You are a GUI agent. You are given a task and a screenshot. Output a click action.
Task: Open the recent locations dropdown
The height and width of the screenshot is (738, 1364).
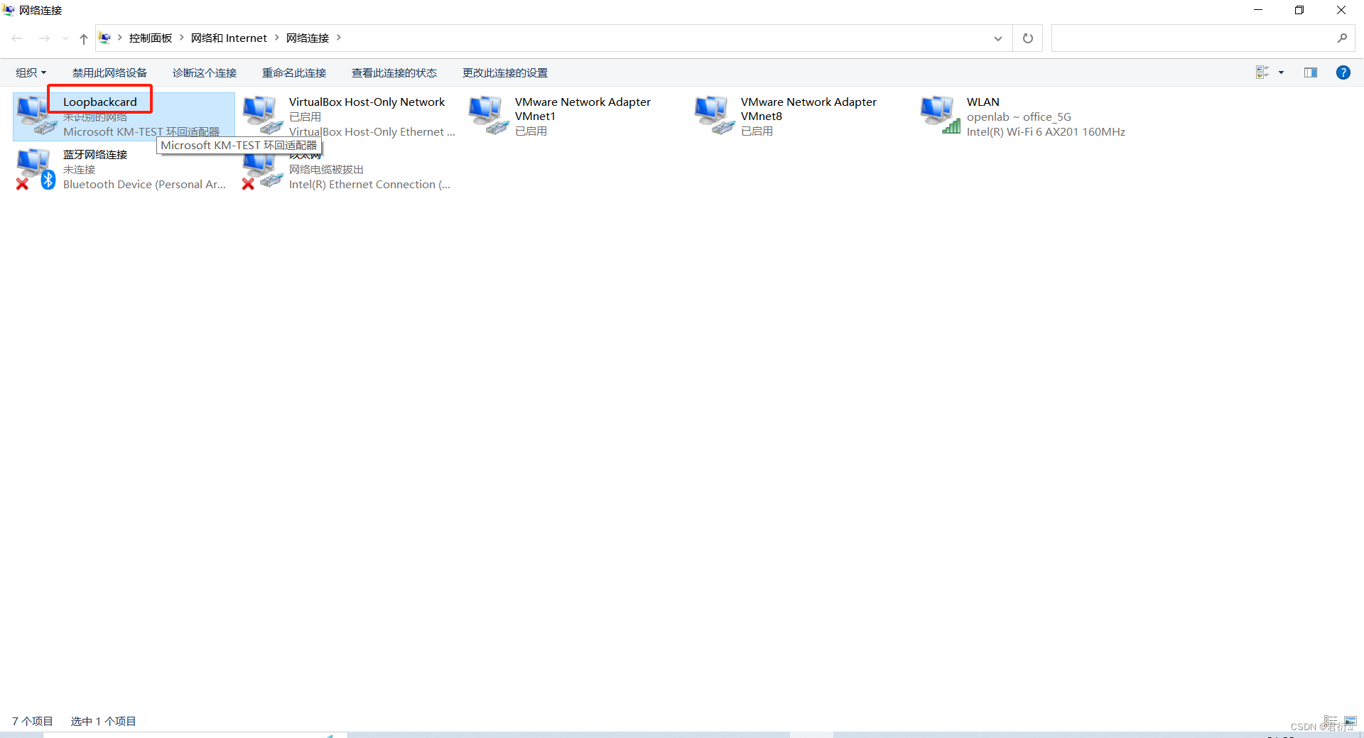[x=65, y=38]
